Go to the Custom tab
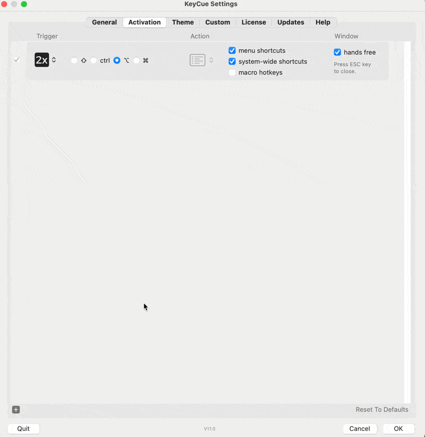This screenshot has height=437, width=425. [x=217, y=22]
